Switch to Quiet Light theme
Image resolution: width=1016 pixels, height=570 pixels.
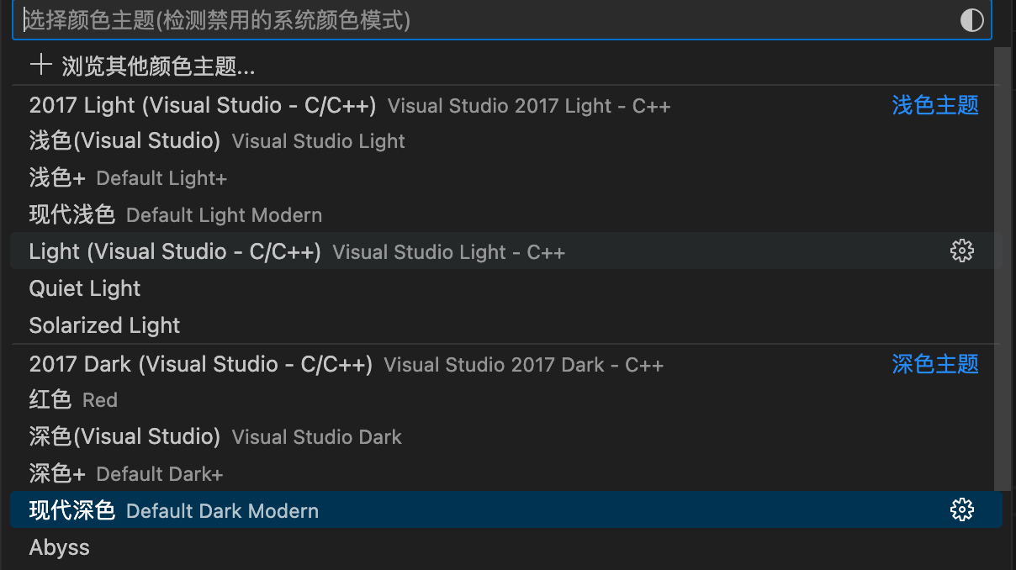coord(85,289)
